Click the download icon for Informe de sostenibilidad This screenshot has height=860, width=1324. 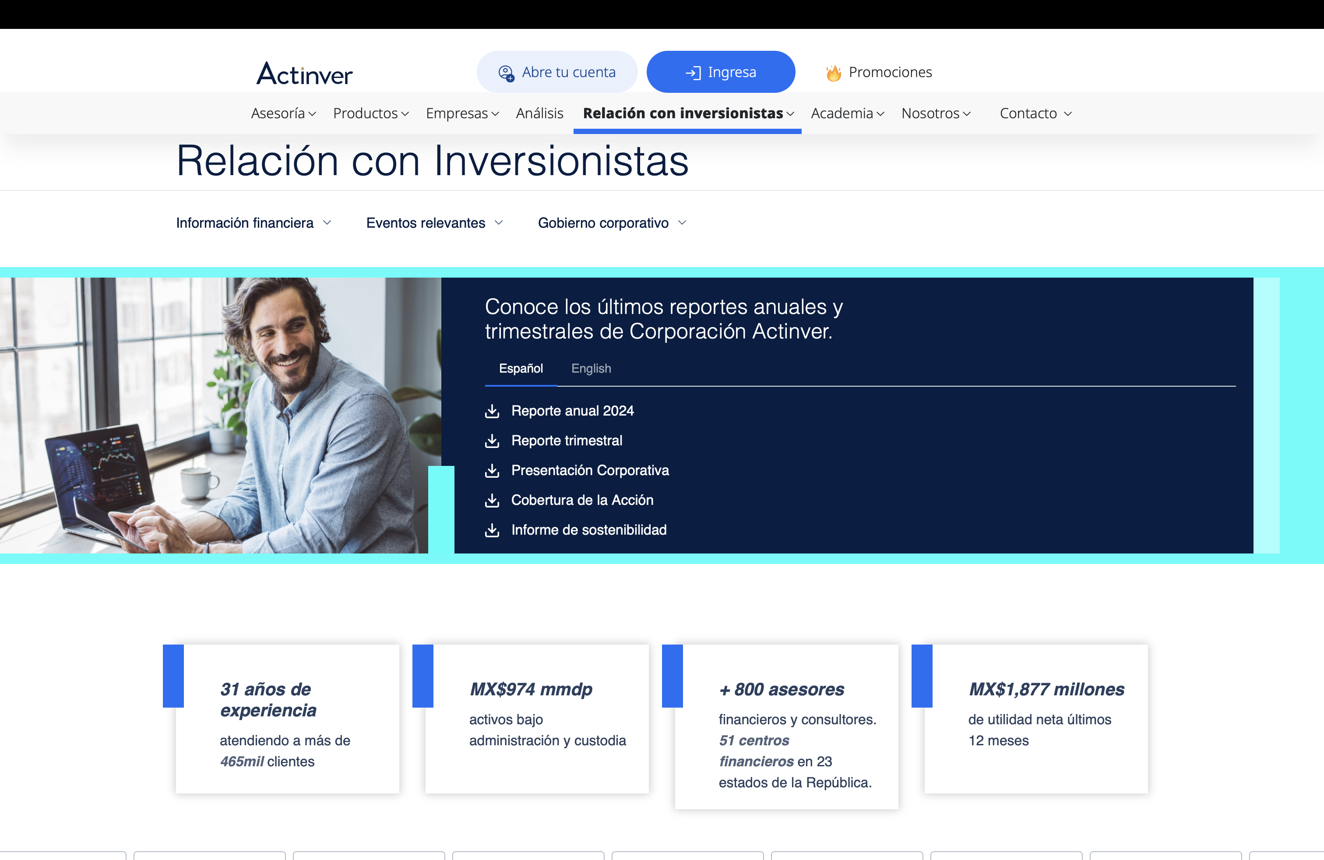[492, 530]
